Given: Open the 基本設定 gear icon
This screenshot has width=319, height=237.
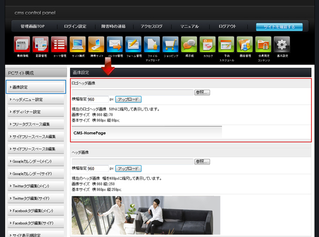Looking at the screenshot, I should click(282, 44).
